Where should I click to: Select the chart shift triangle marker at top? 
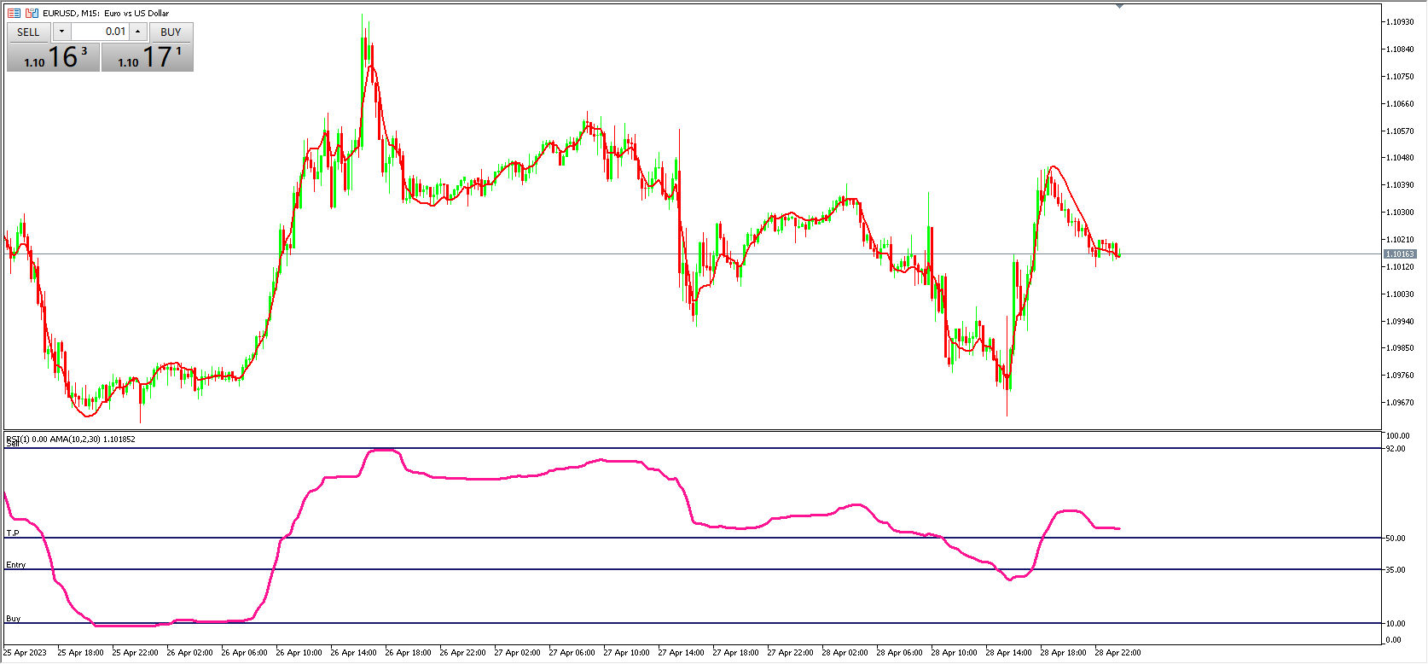(1119, 6)
